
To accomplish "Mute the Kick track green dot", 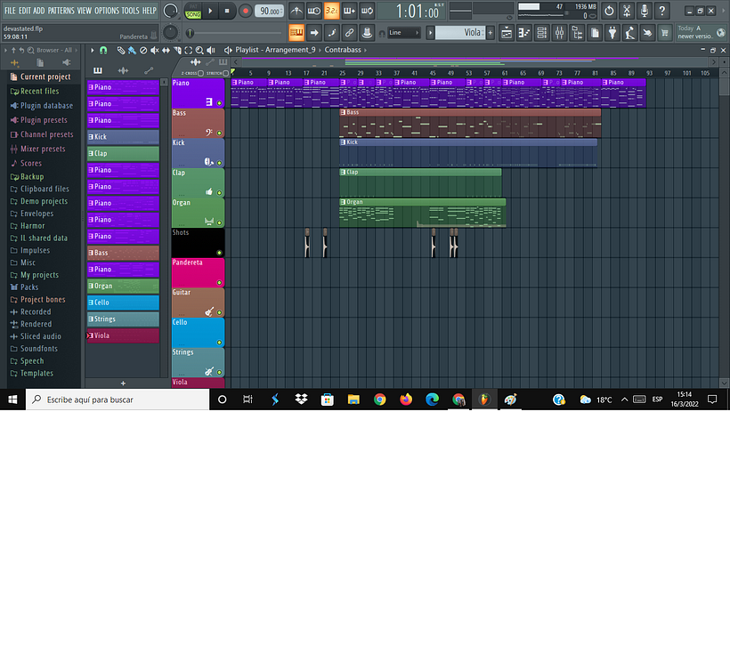I will [x=219, y=163].
